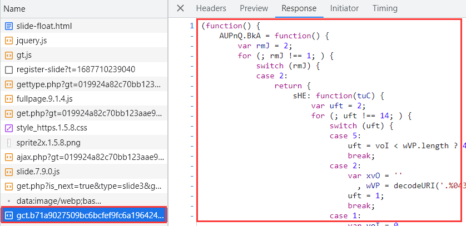The height and width of the screenshot is (226, 466).
Task: Close the request details panel
Action: pyautogui.click(x=180, y=8)
